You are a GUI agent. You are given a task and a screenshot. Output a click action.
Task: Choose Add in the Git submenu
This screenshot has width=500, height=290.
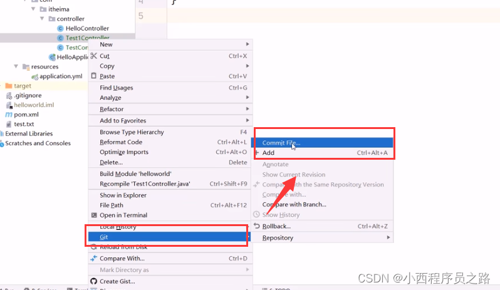(x=323, y=153)
